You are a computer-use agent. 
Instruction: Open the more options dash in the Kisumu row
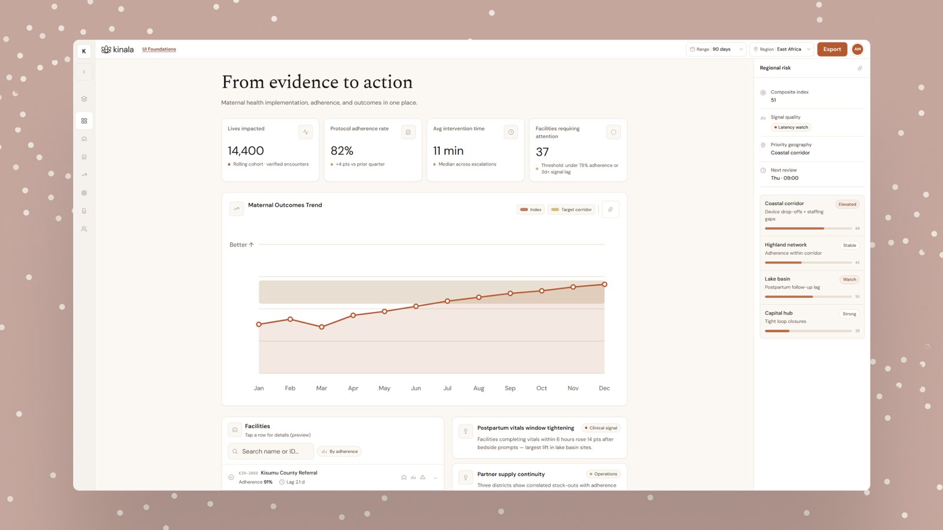click(x=435, y=478)
